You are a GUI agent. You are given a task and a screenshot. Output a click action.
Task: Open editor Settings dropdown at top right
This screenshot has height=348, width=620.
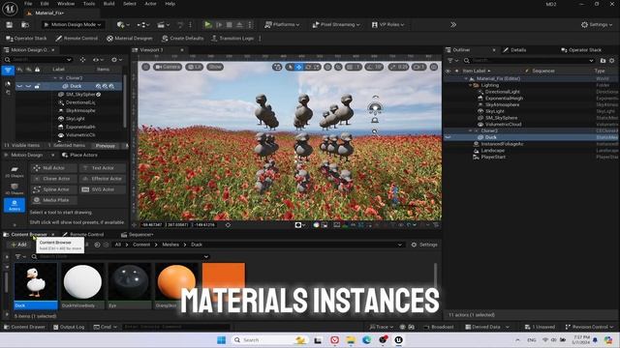(597, 24)
